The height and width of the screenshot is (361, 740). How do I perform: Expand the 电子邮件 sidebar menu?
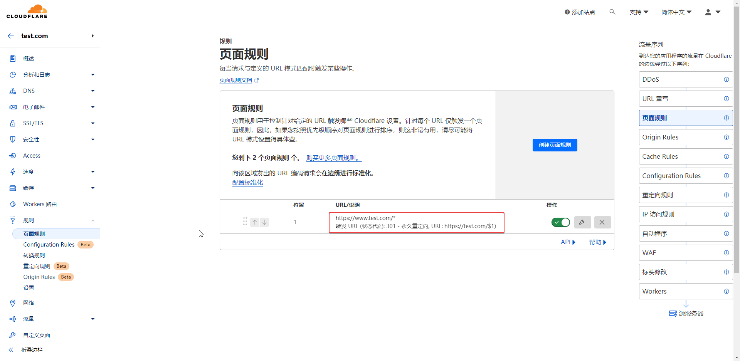pos(92,107)
